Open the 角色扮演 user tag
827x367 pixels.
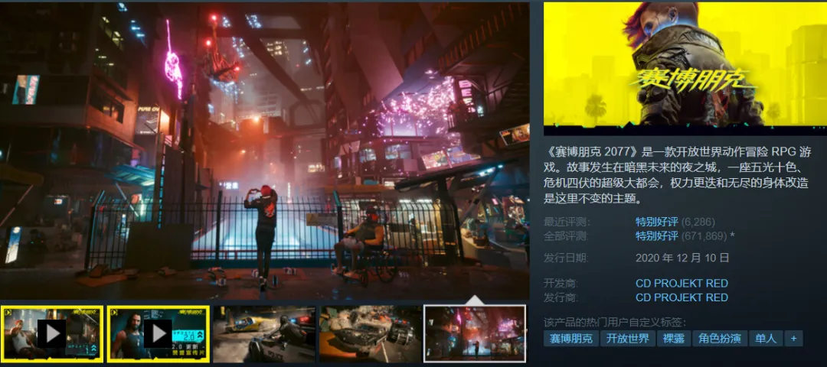720,339
